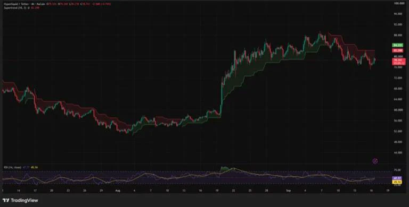409x207 pixels.
Task: Click the 72.000 price axis label
Action: click(398, 78)
